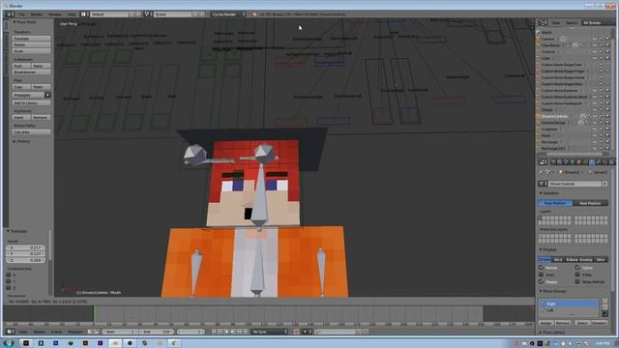Click the timeline record keyframe icon
The image size is (619, 348).
click(x=296, y=332)
